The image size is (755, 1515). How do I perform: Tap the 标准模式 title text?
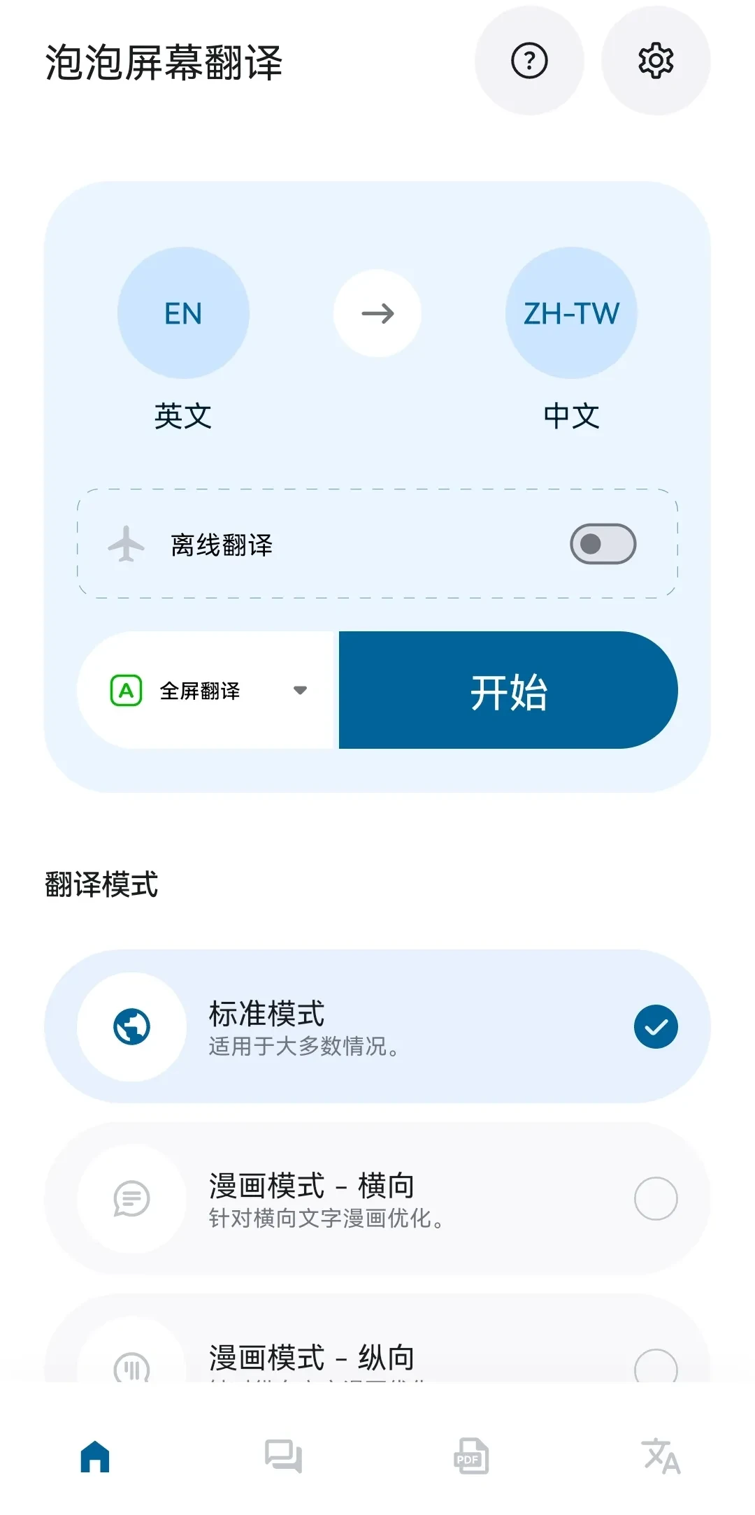tap(266, 1013)
